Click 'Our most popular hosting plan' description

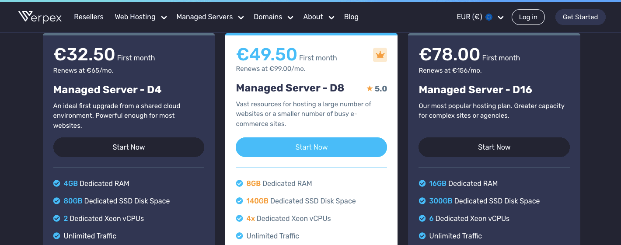(492, 111)
